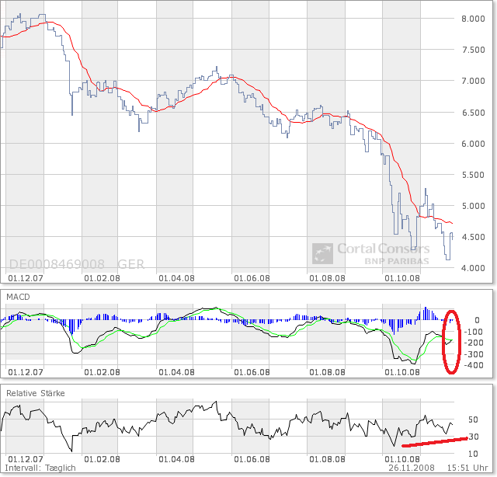The width and height of the screenshot is (497, 477).
Task: Select 01.04.08 date under the price chart
Action: (x=176, y=278)
